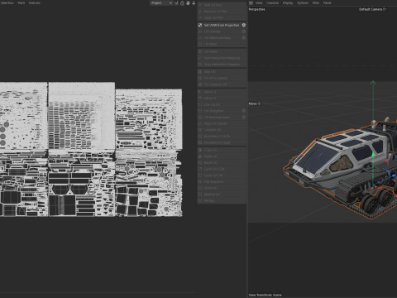Screen dimensions: 397x298
Task: Click the Set UVW from Projection command
Action: click(222, 25)
